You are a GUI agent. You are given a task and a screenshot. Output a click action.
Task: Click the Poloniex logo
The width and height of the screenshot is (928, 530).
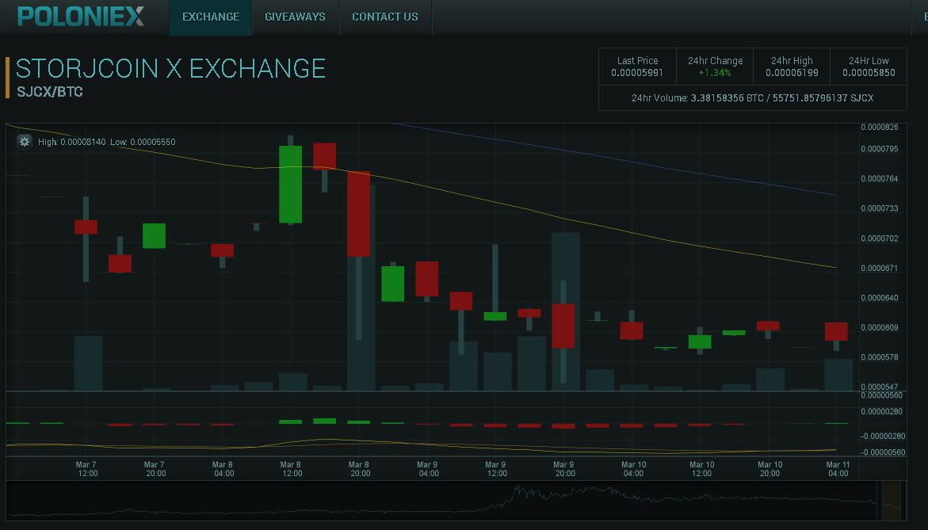[81, 16]
